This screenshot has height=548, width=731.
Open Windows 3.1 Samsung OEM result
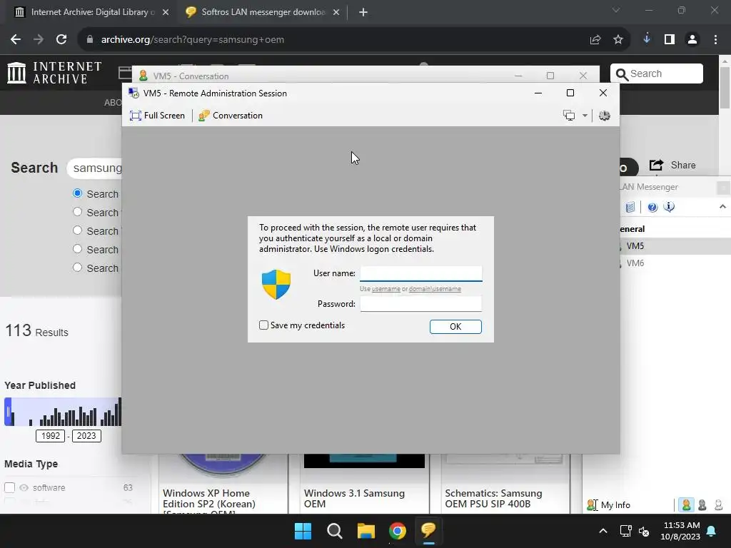(x=354, y=498)
